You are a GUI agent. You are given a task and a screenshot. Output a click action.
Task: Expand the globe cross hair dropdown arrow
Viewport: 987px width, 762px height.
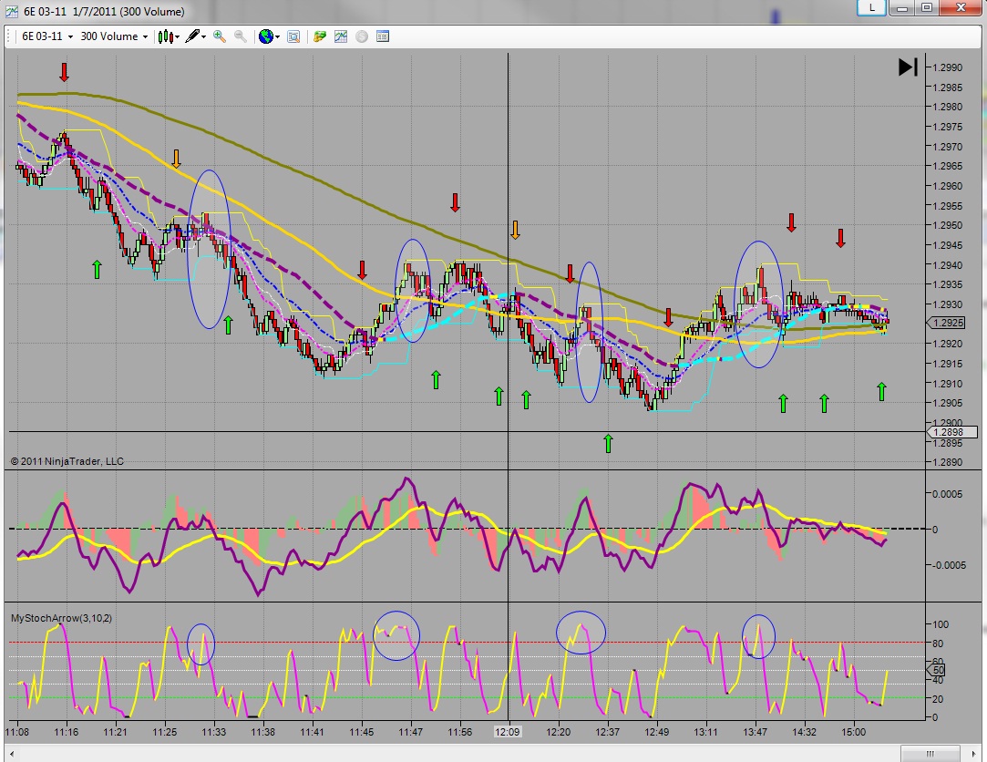(x=278, y=37)
